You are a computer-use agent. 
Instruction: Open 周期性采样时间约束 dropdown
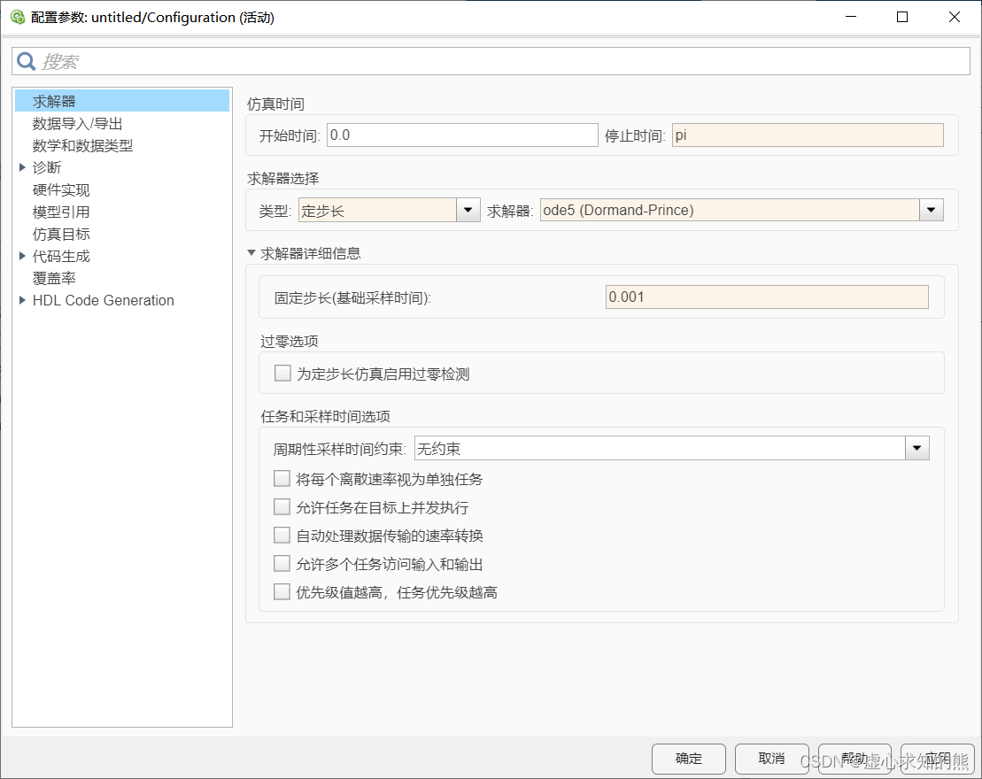click(671, 448)
